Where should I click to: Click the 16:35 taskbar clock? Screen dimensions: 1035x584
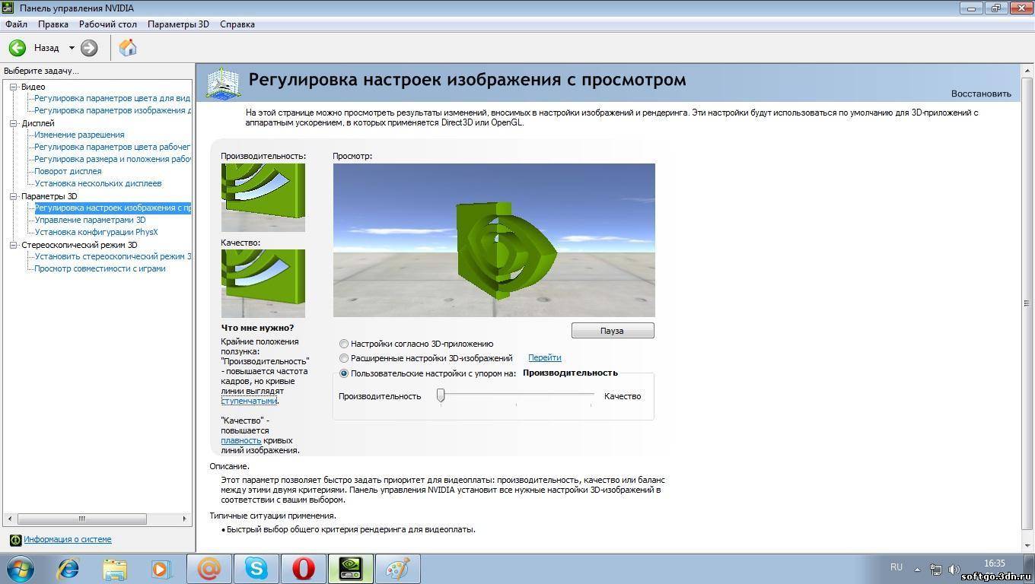pos(995,563)
